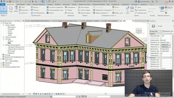174x98 pixels.
Task: Expand the Планы потолков tree node
Action: tap(4, 37)
